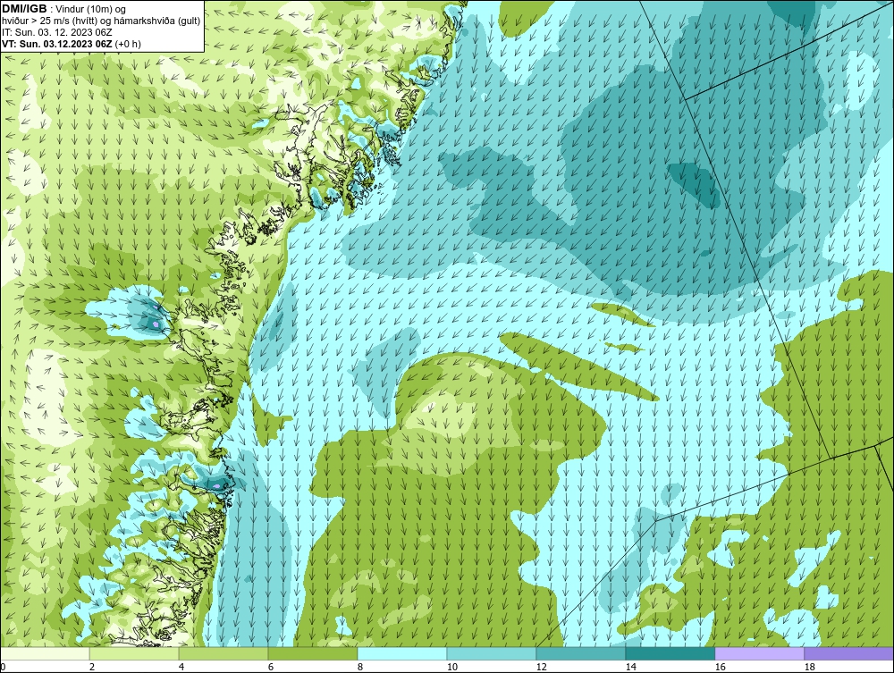
Task: Click the 16–18 m/s lavender legend swatch
Action: (x=759, y=653)
